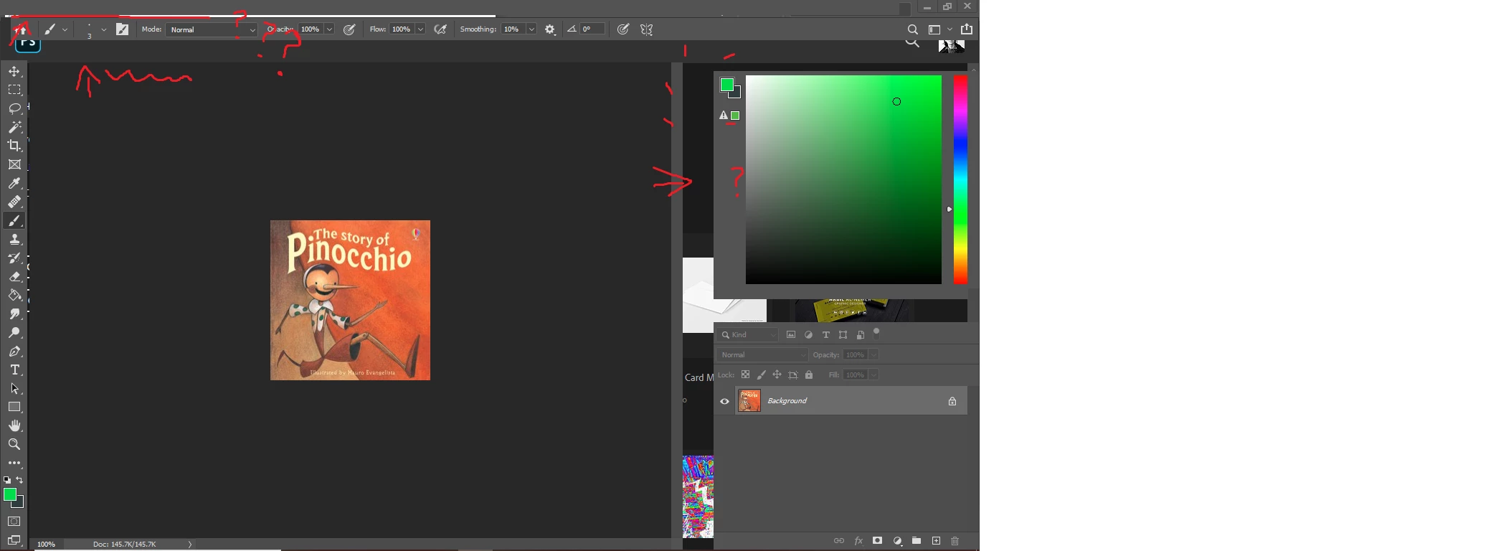Open the painting Mode dropdown in options bar

click(x=212, y=29)
